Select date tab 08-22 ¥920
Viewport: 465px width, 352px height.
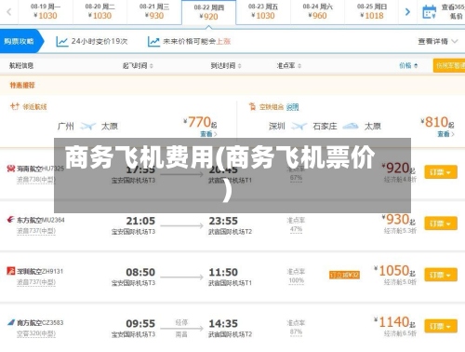pyautogui.click(x=209, y=12)
